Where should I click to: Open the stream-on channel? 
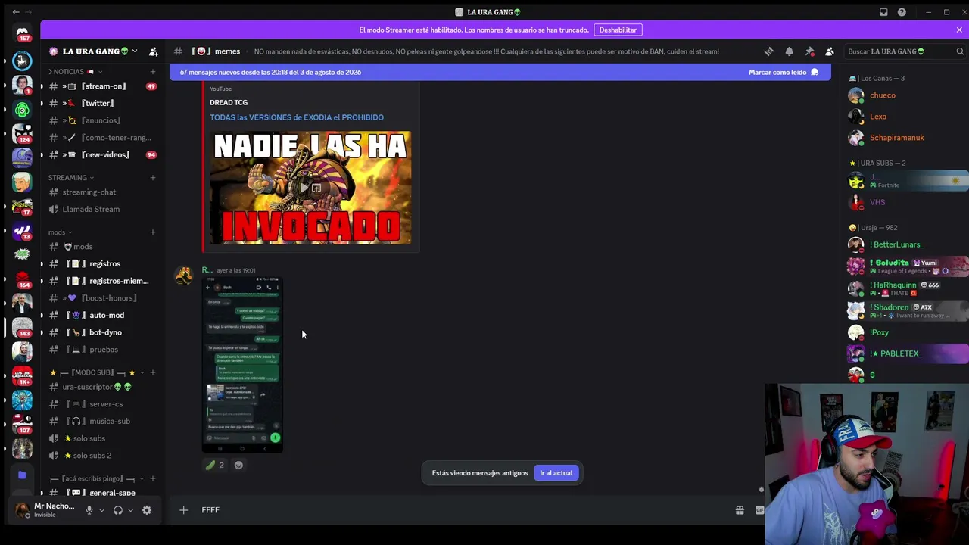point(102,86)
